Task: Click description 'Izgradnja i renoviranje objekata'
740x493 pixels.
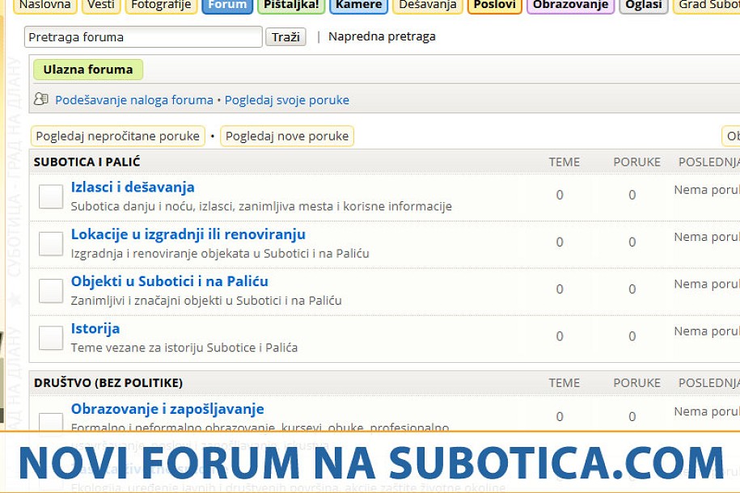Action: coord(220,253)
